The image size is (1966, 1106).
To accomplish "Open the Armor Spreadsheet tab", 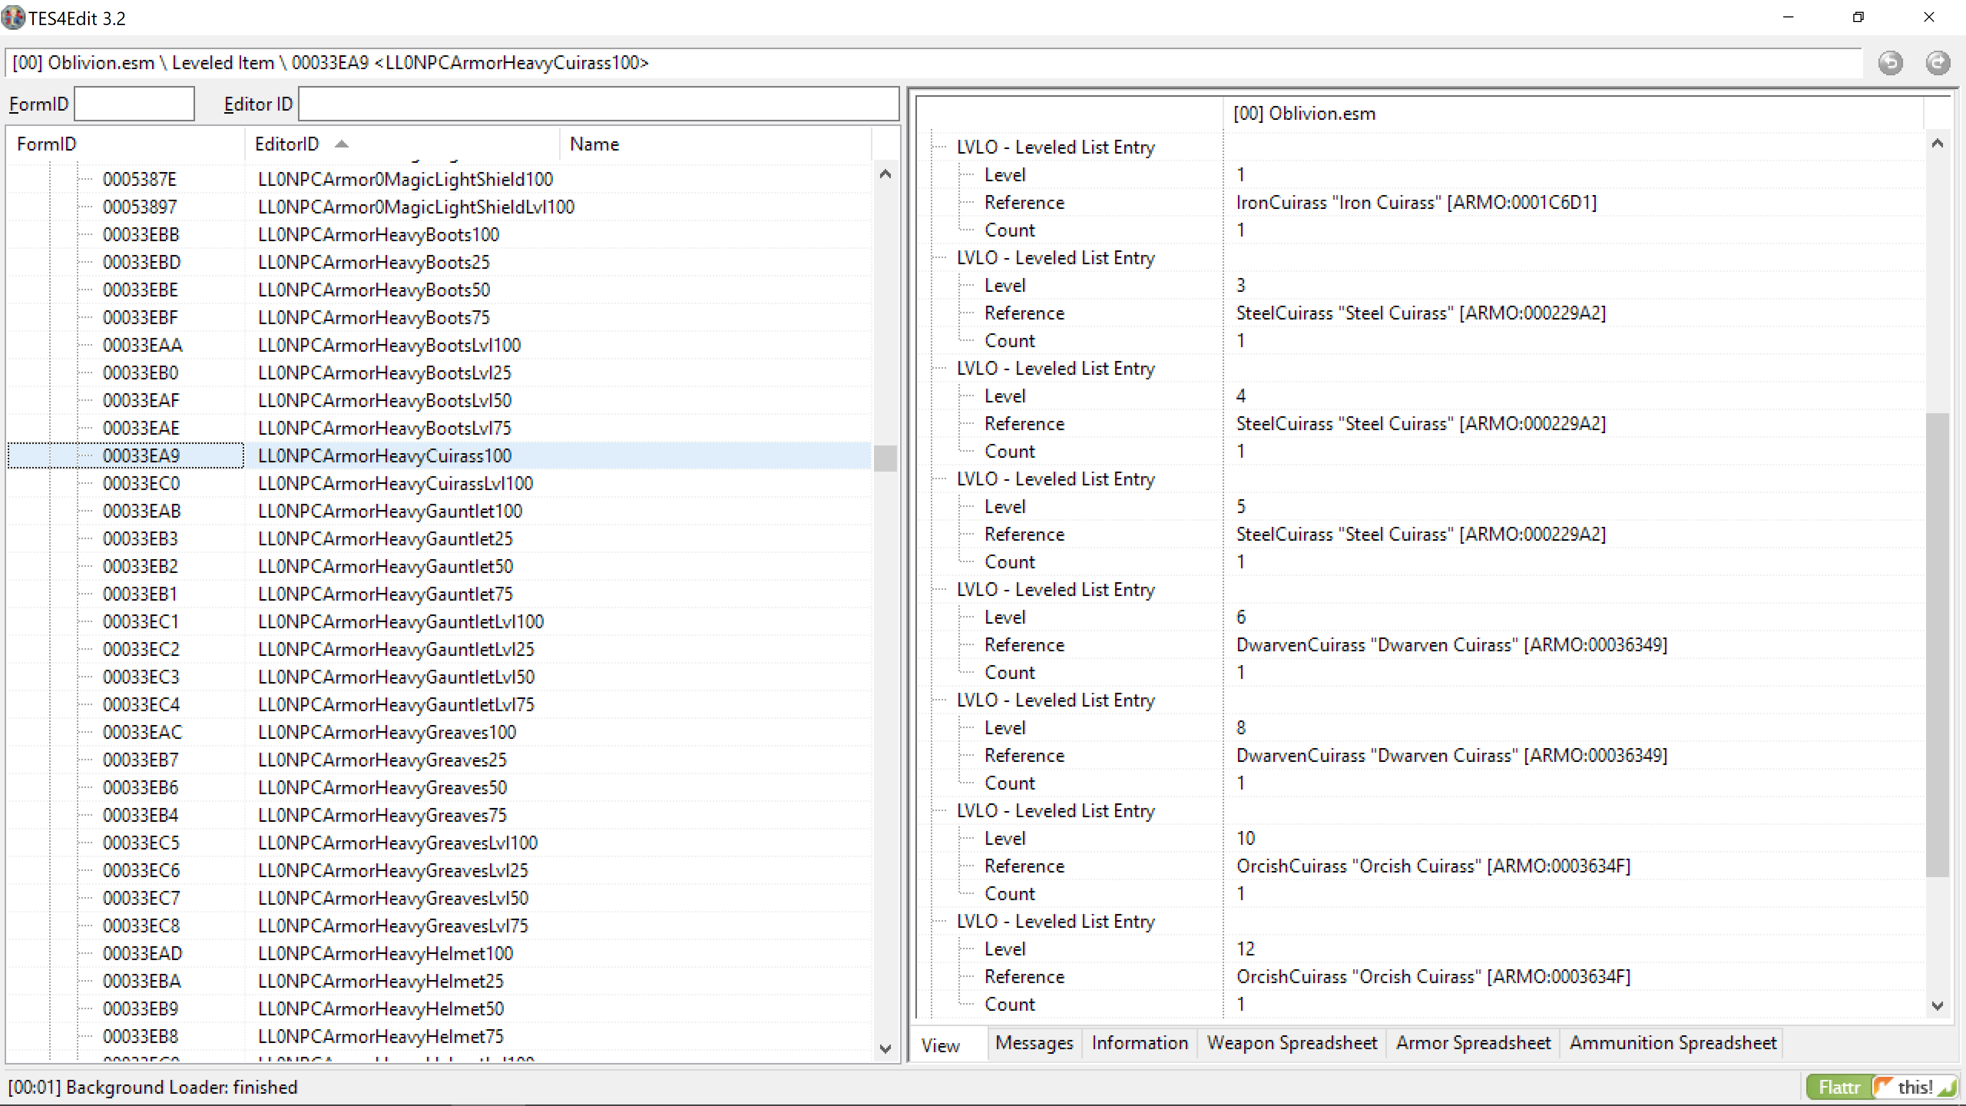I will pos(1472,1043).
